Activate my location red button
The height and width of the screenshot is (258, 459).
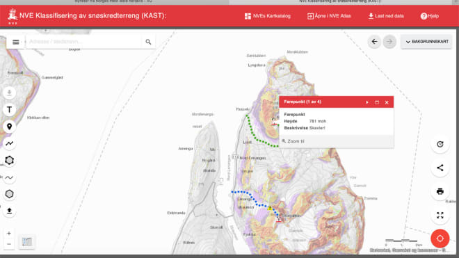point(440,239)
